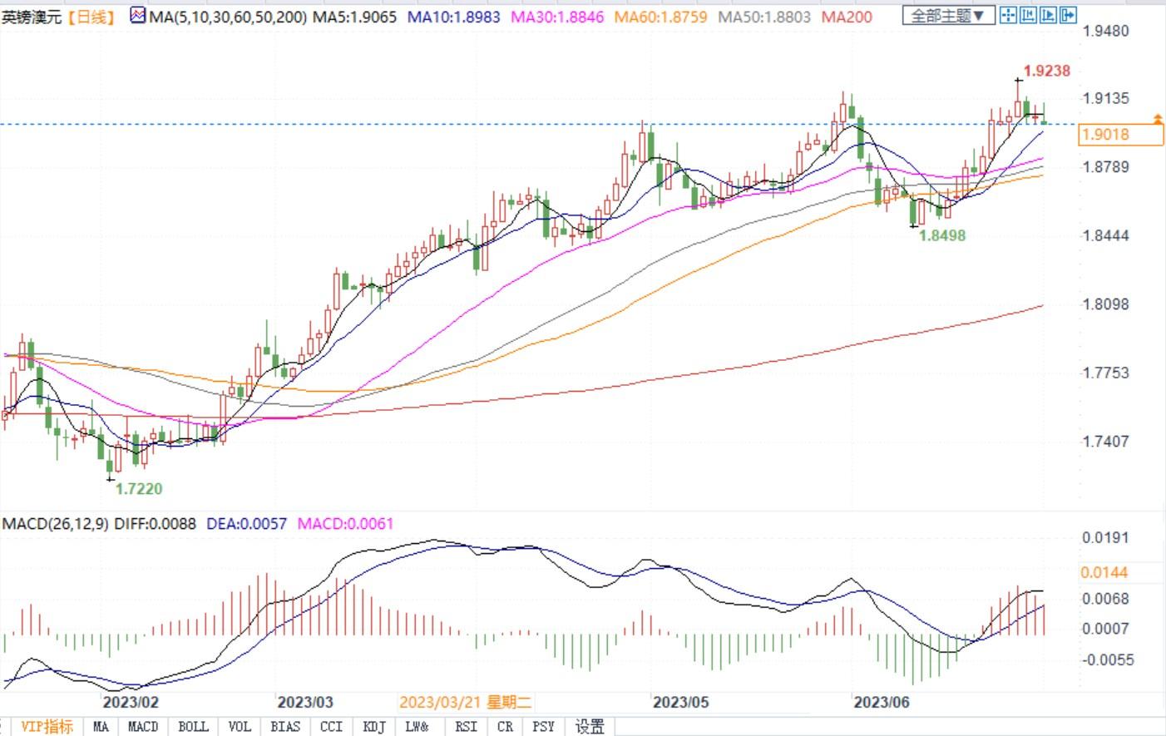The image size is (1166, 736).
Task: Click the MA indicator chart icon before MA(5,10,30...)
Action: click(138, 16)
